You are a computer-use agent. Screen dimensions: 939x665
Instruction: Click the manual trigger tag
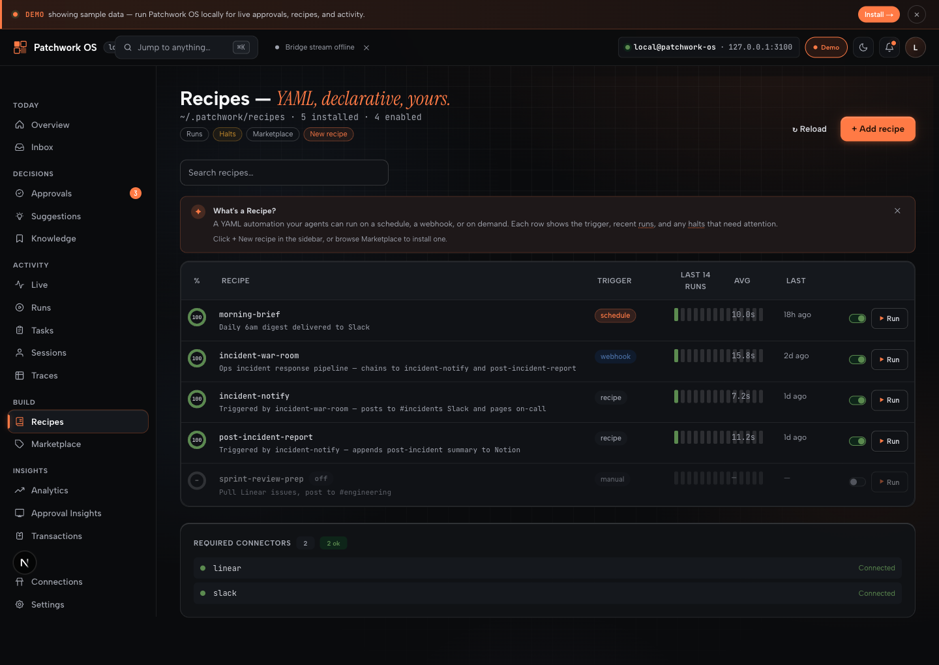pyautogui.click(x=612, y=479)
